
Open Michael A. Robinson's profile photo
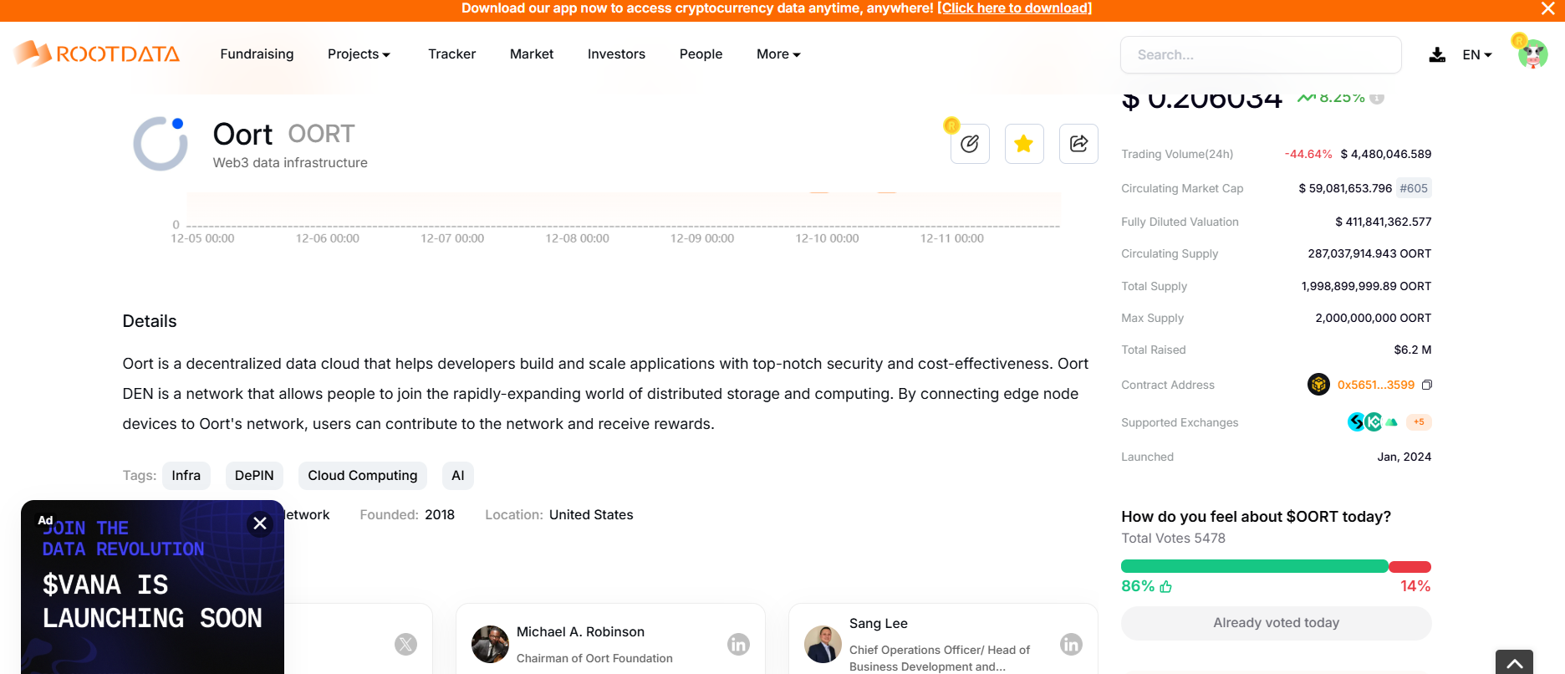[x=490, y=644]
